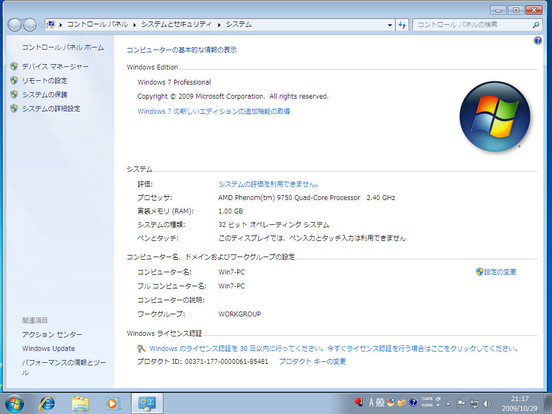Expand the arrow before システムとセキュリティ breadcrumb
Screen dimensions: 552x414
click(134, 25)
